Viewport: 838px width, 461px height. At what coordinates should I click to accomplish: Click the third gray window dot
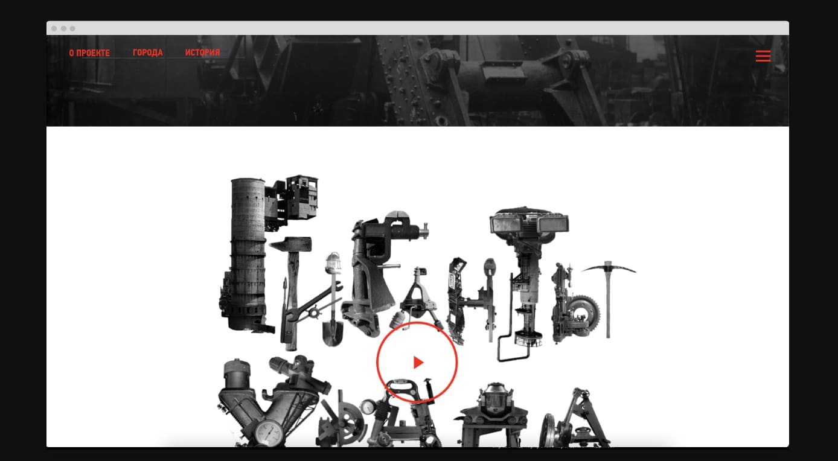pyautogui.click(x=72, y=28)
